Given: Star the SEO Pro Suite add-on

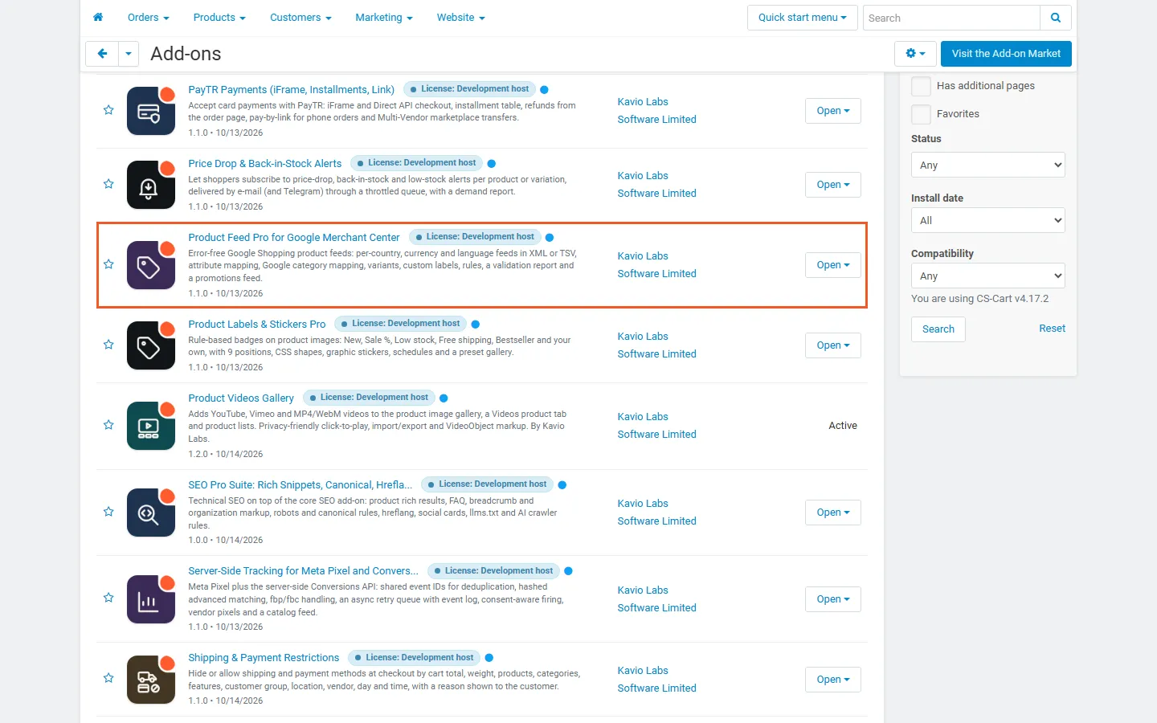Looking at the screenshot, I should click(108, 512).
